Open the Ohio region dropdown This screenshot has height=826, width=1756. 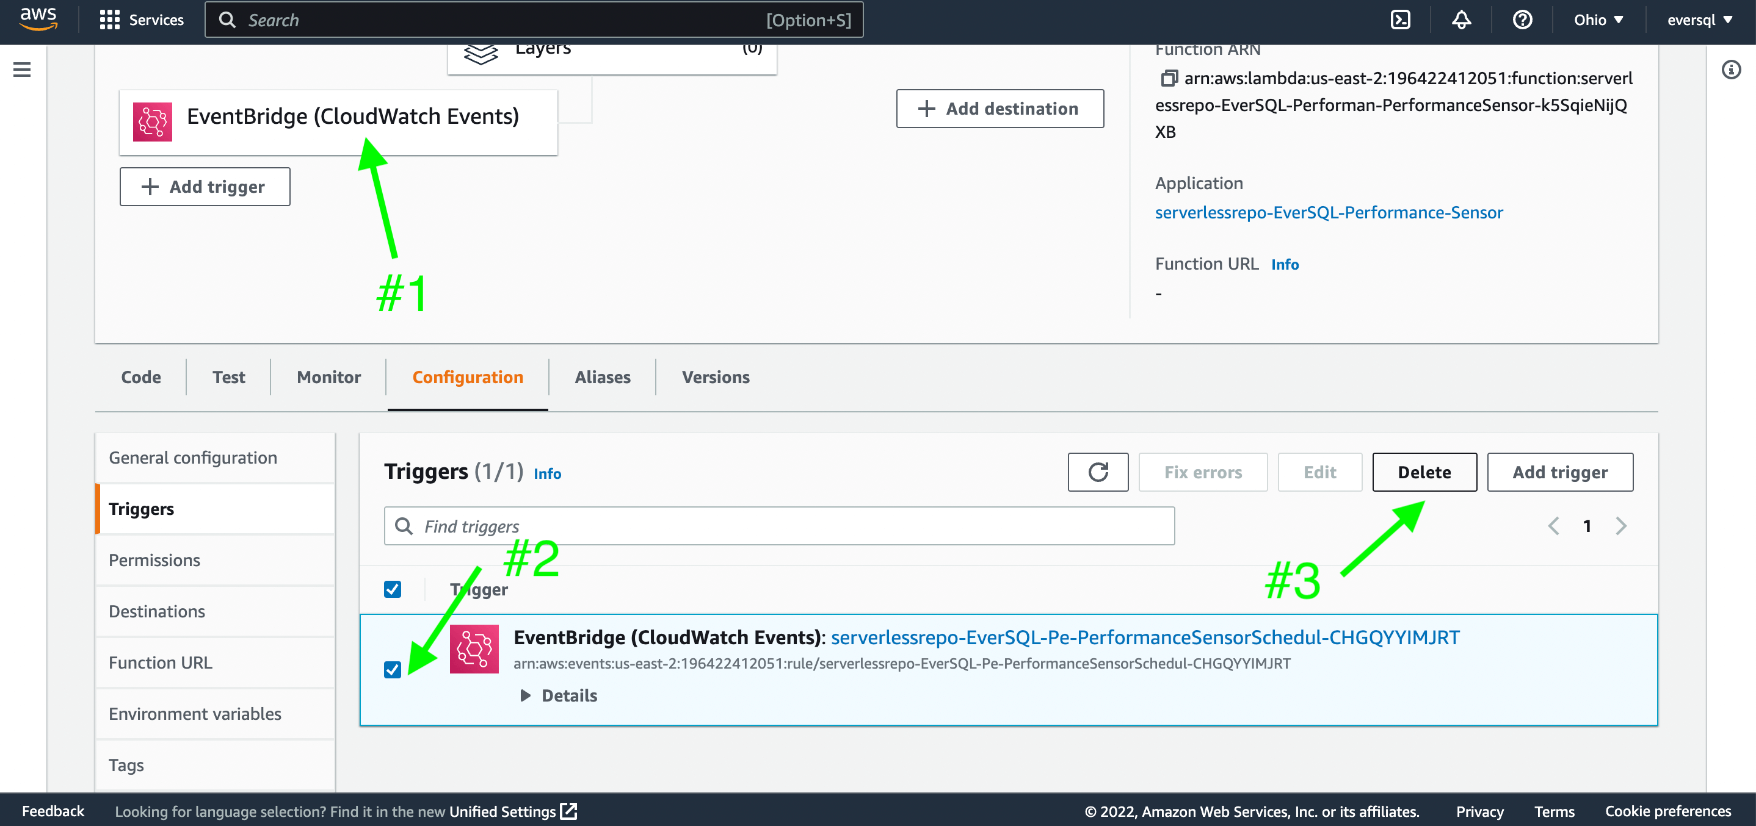click(1598, 20)
